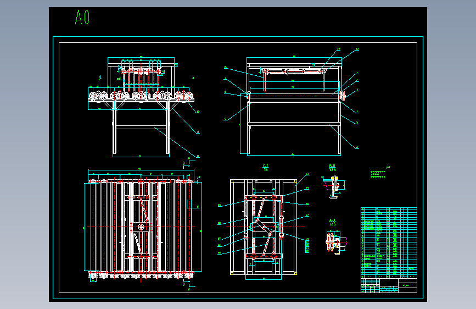Click the green technical notes text block
476x309 pixels.
point(378,174)
